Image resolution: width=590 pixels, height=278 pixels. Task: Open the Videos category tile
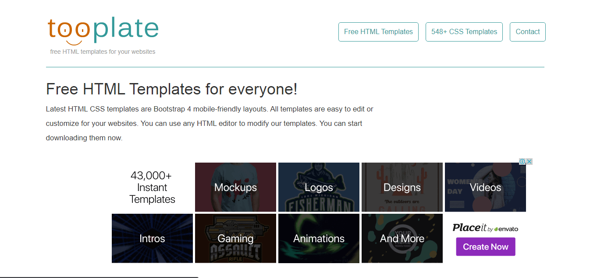(485, 187)
